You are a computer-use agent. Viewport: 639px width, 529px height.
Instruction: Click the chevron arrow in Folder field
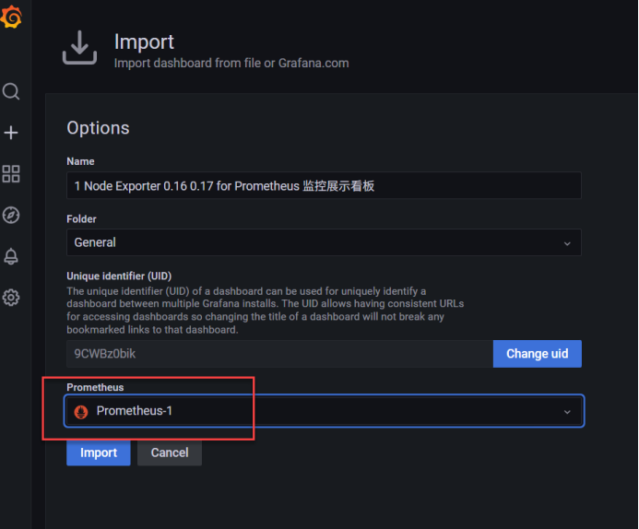coord(567,243)
